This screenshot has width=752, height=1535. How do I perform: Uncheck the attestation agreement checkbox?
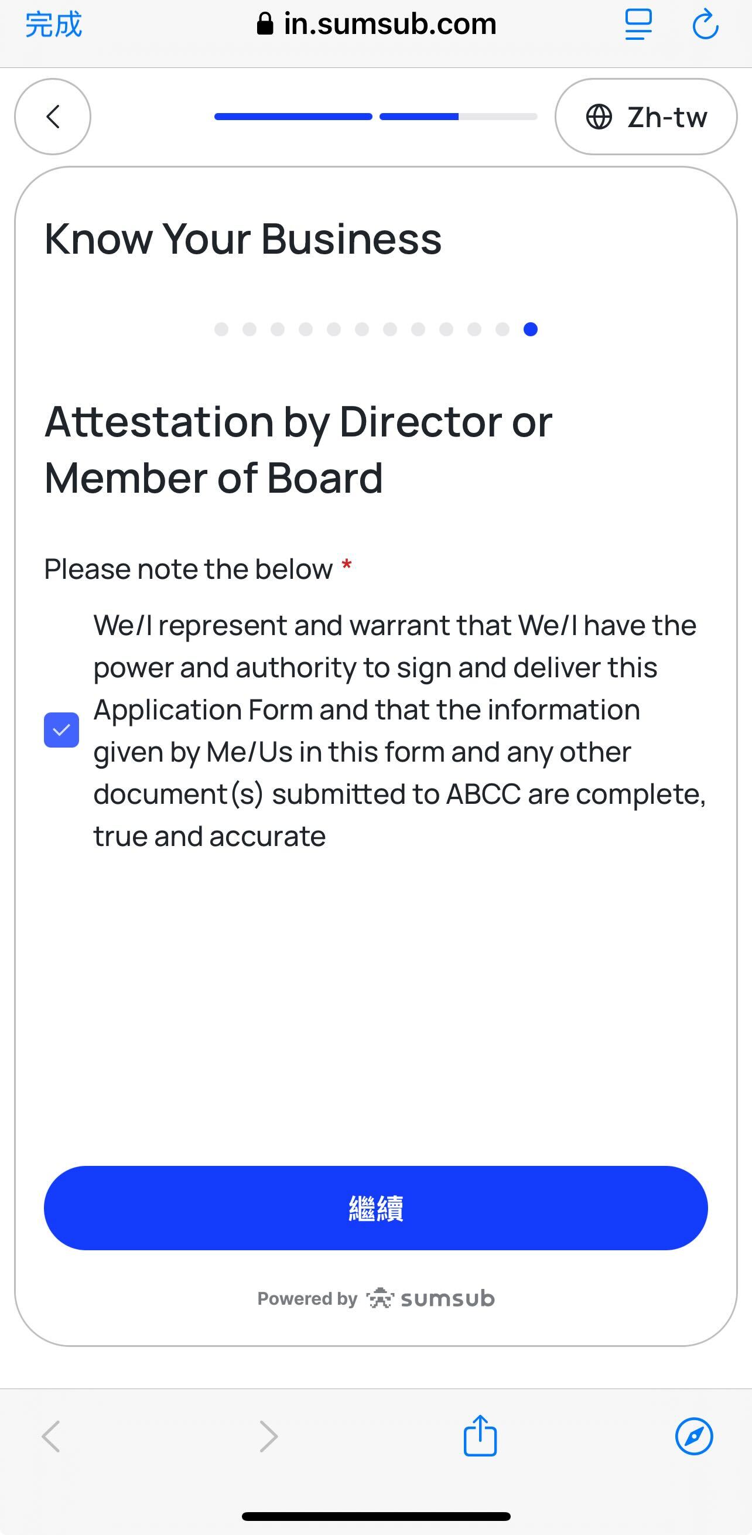point(61,730)
